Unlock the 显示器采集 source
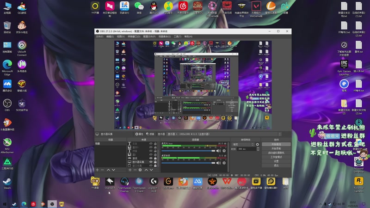The width and height of the screenshot is (370, 208). pyautogui.click(x=155, y=162)
